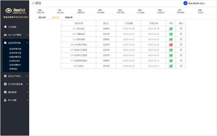Switch to the D8 tab
The image size is (217, 136).
(x=201, y=11)
